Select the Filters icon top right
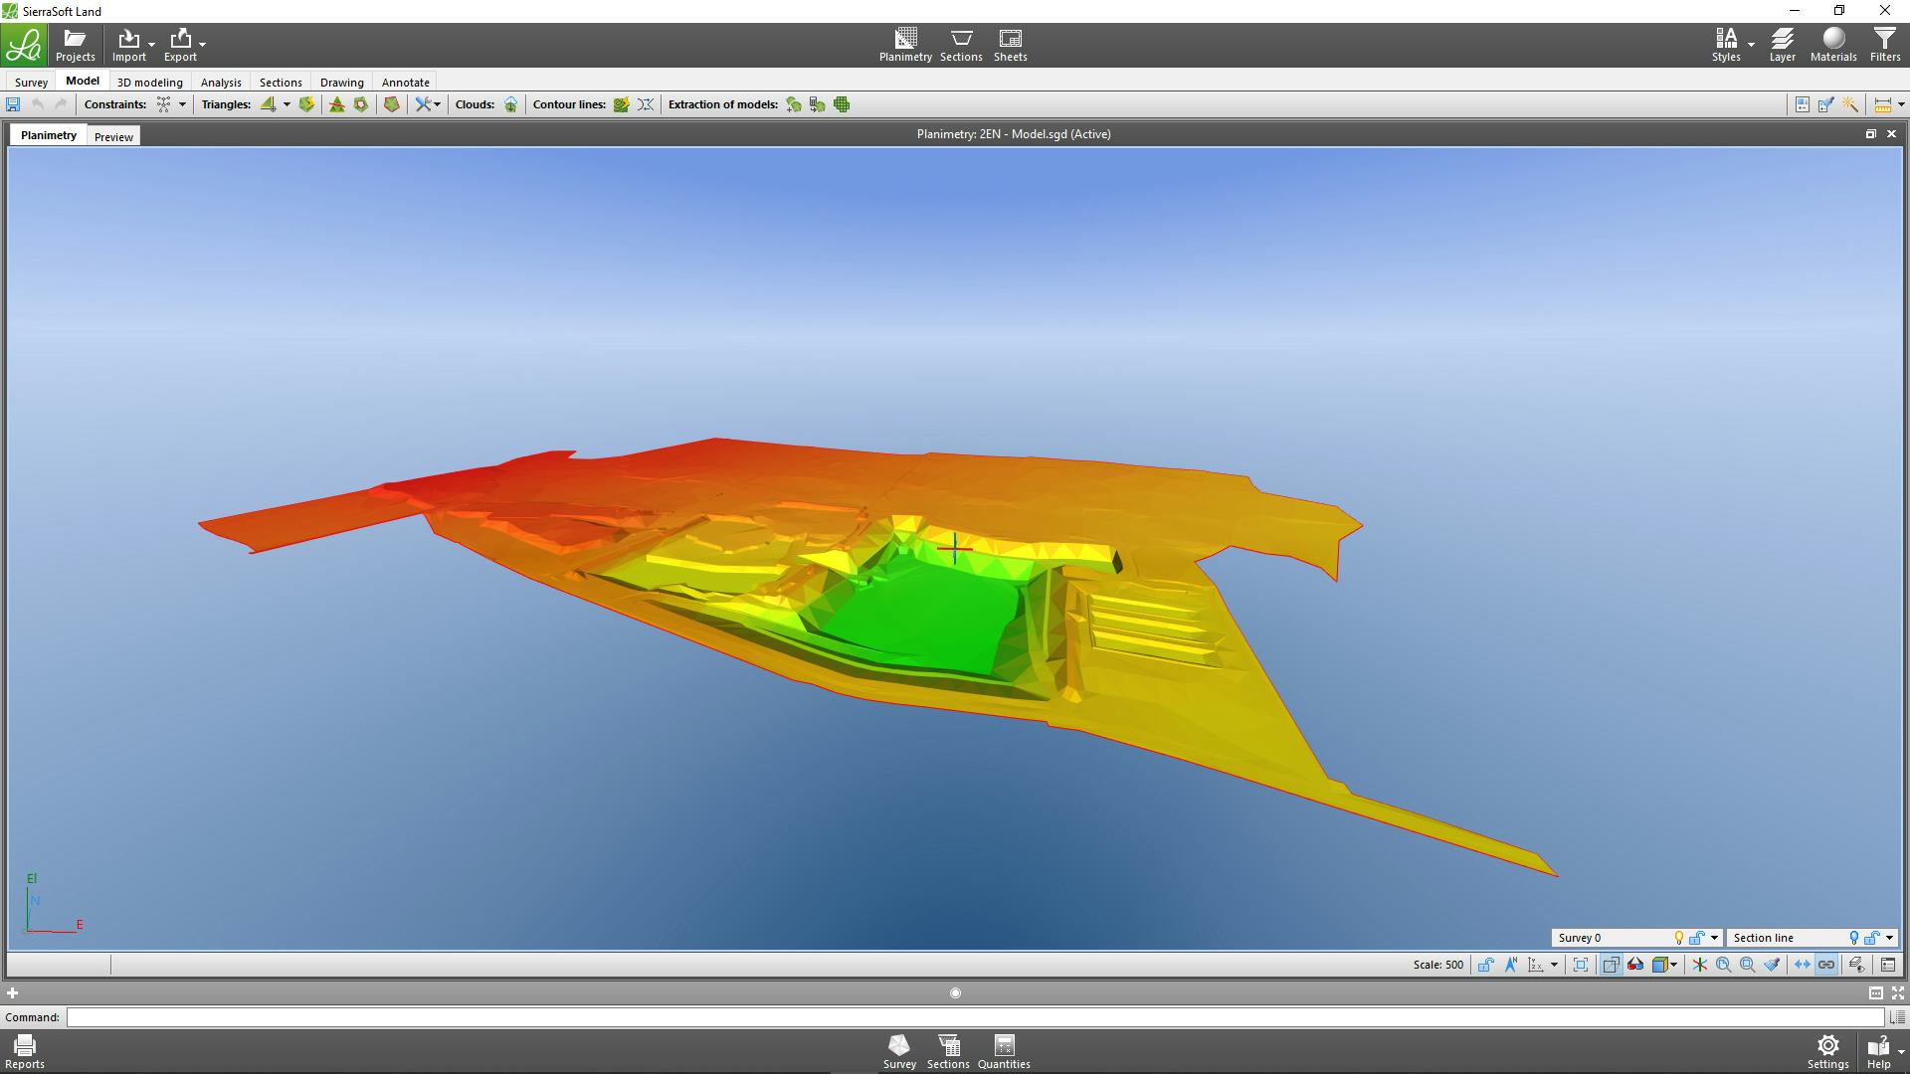This screenshot has height=1074, width=1910. 1884,40
